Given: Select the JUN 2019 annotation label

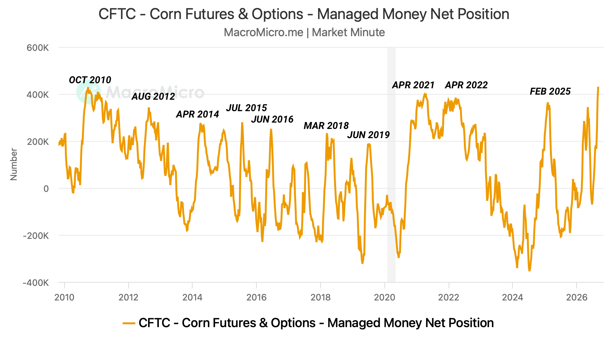Looking at the screenshot, I should [x=369, y=135].
